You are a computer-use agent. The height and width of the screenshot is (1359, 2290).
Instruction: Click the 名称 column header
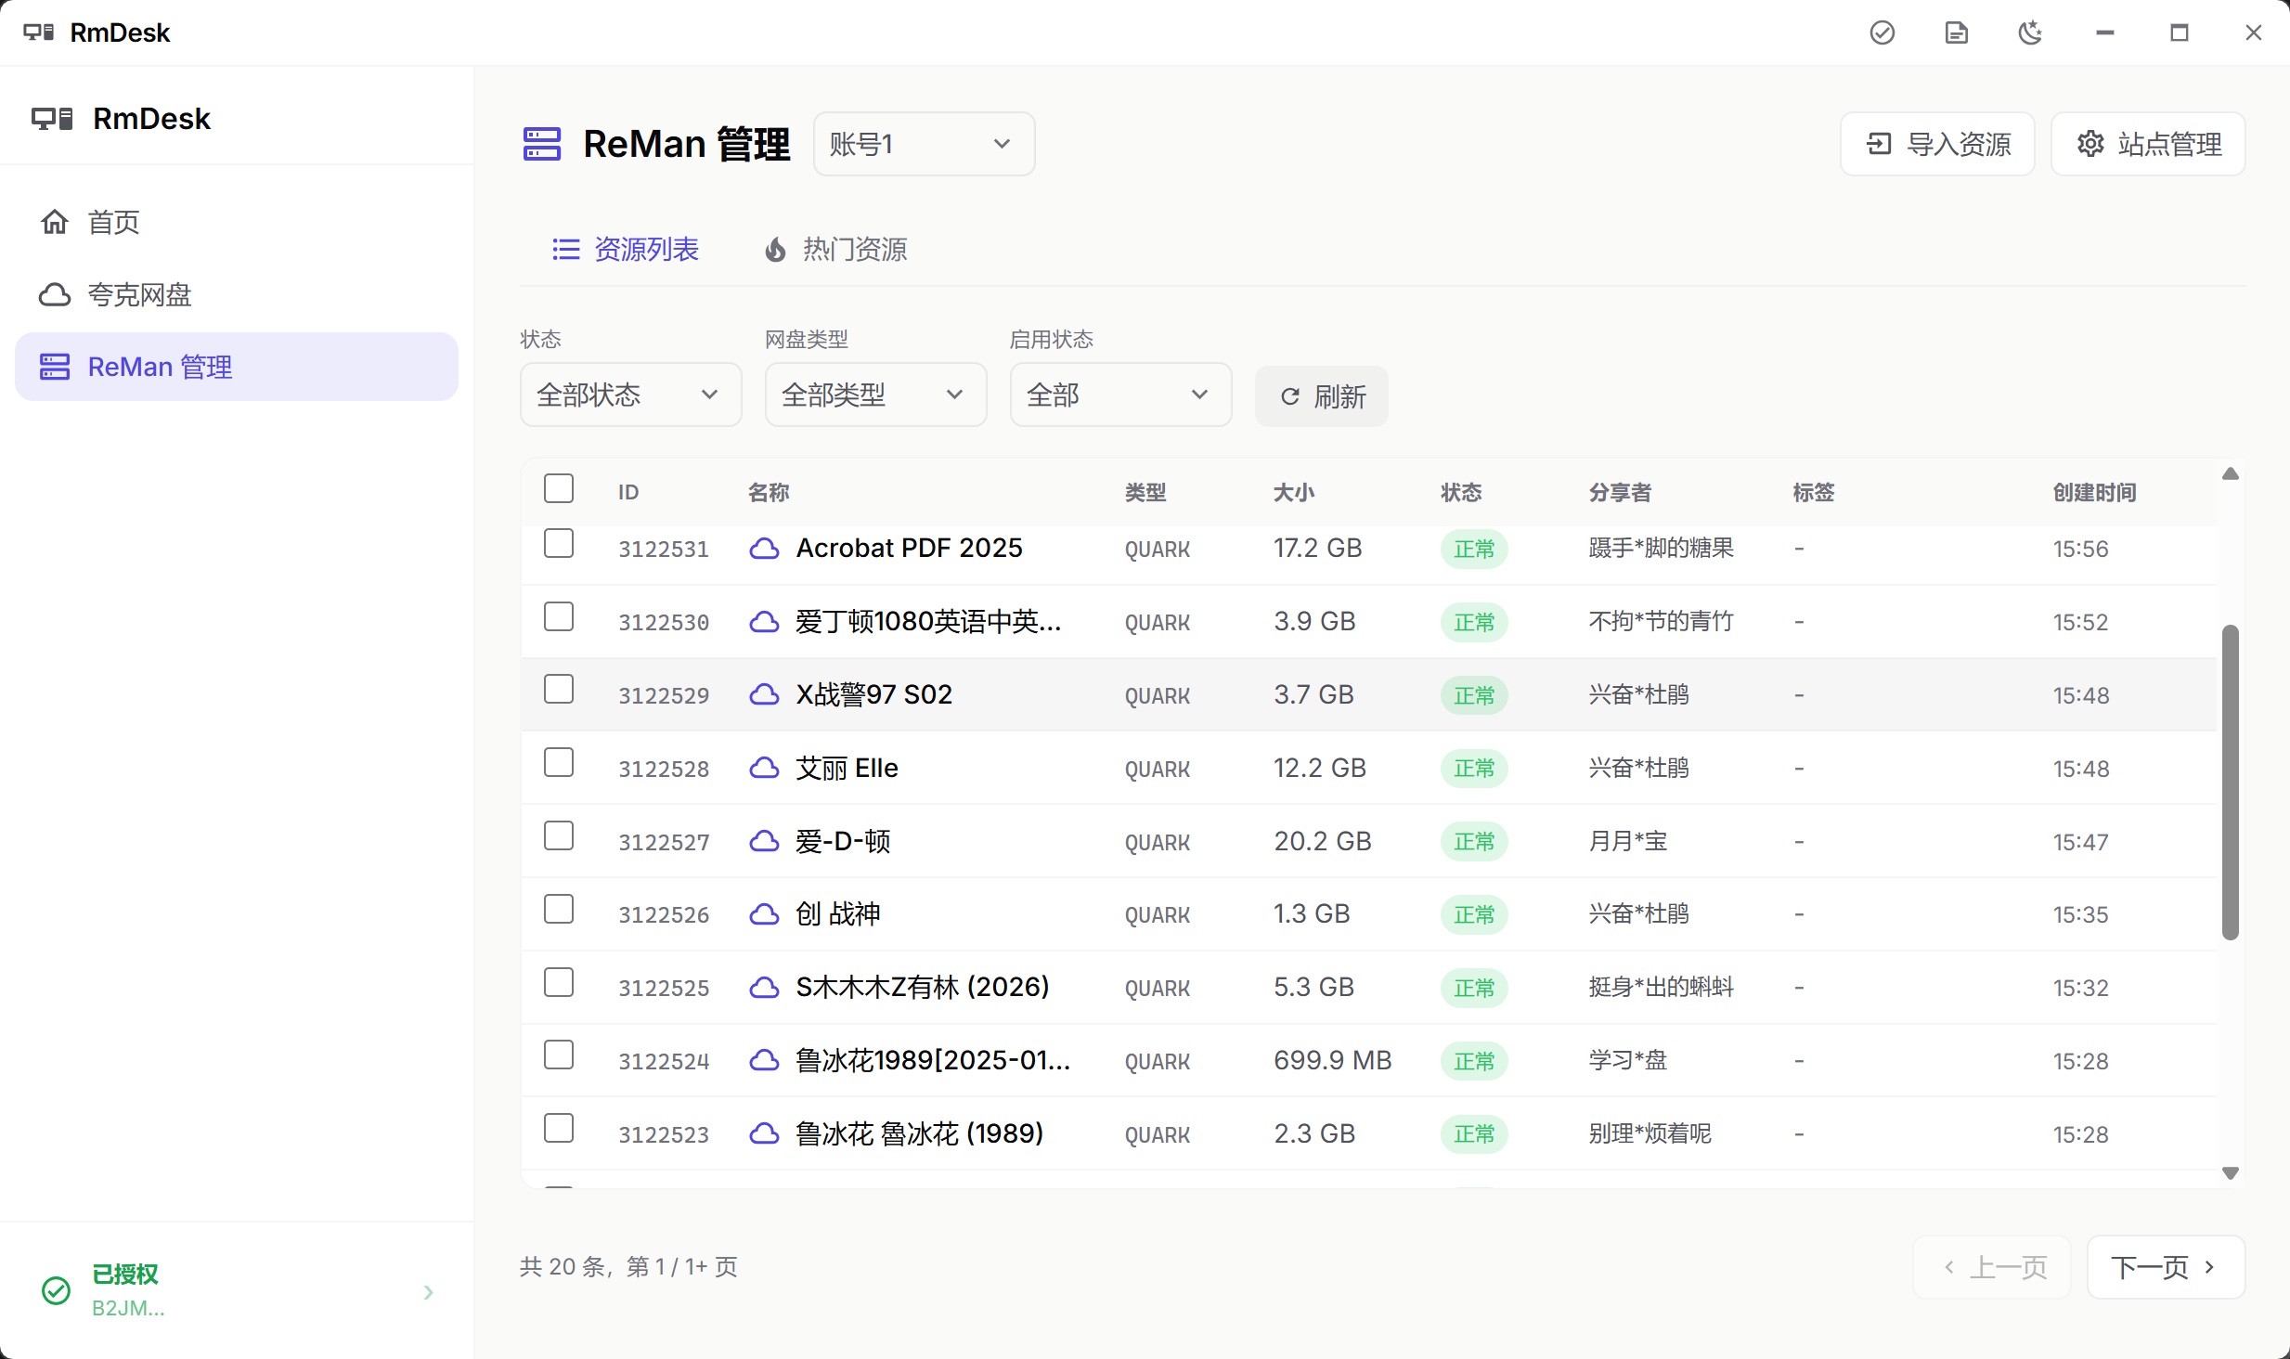pyautogui.click(x=768, y=493)
